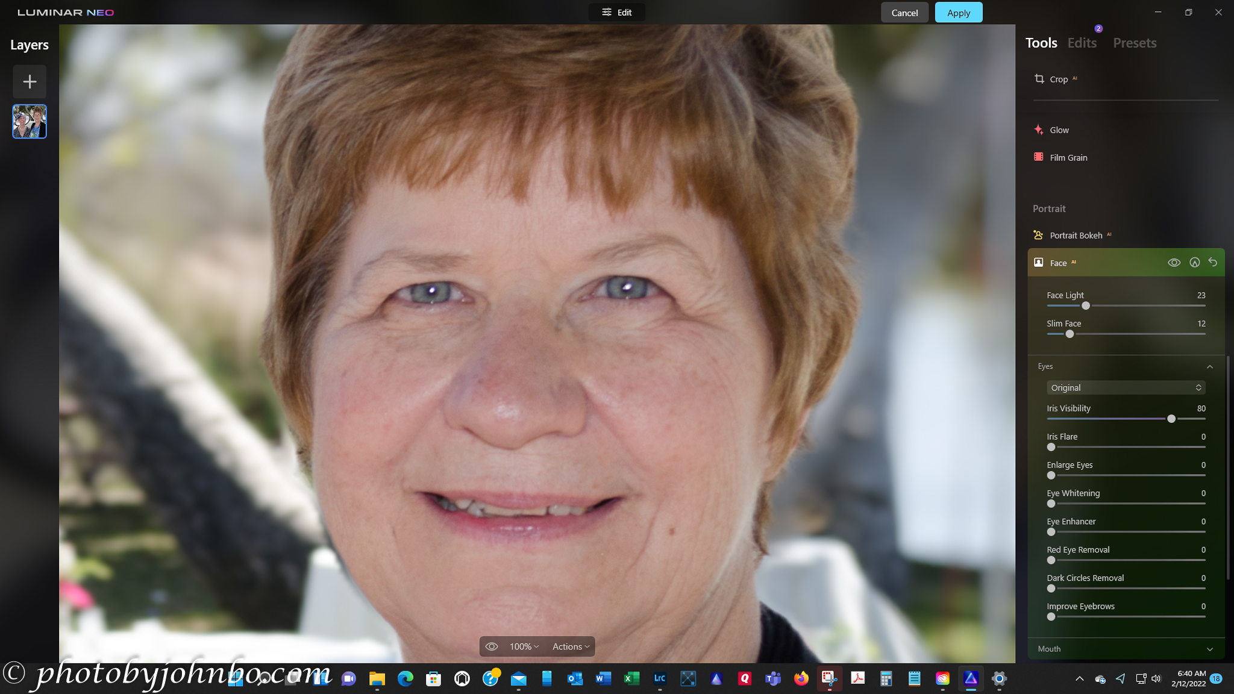Open the 100% zoom dropdown
This screenshot has width=1234, height=694.
(x=524, y=646)
